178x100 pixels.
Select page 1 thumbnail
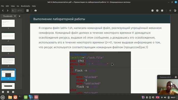[8, 23]
